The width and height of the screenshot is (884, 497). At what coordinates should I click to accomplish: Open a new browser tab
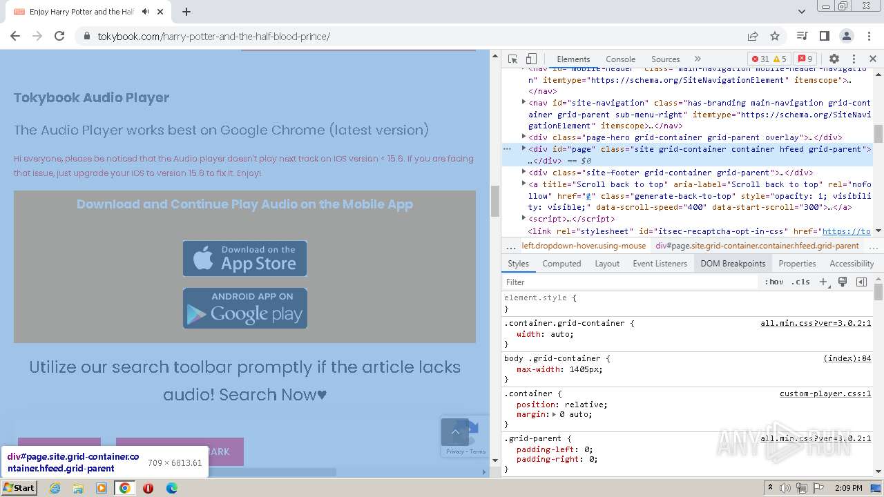pyautogui.click(x=186, y=12)
